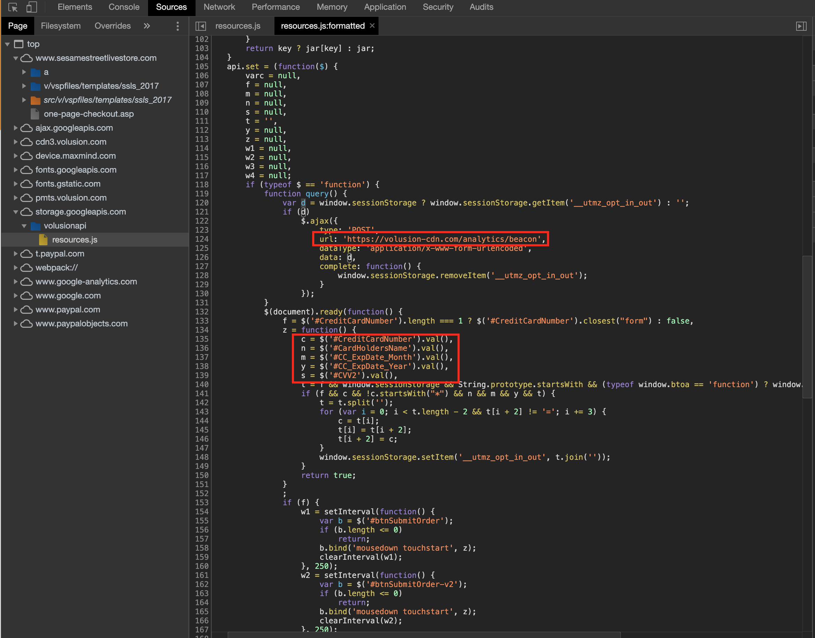Open the three-dot navigator options menu
This screenshot has width=815, height=638.
click(x=177, y=26)
